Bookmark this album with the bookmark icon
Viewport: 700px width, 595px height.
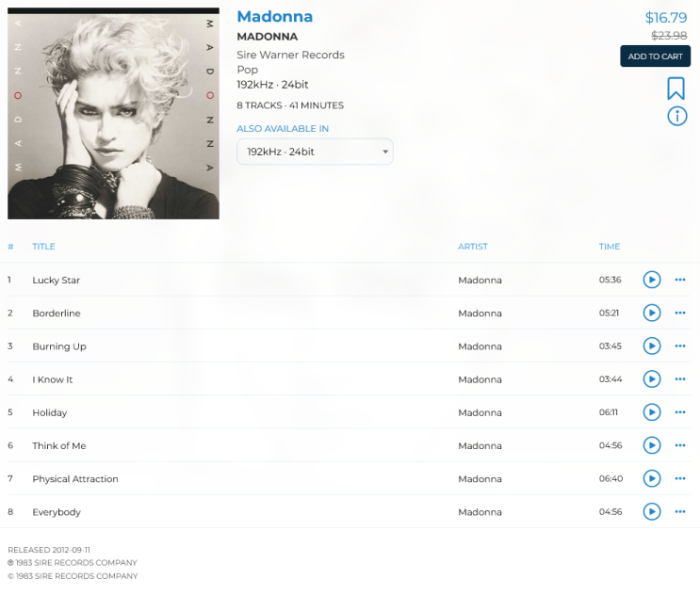point(676,88)
